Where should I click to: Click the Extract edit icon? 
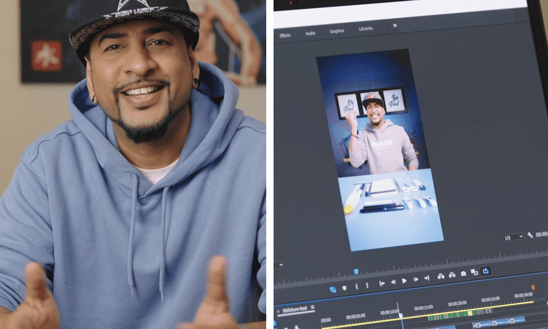452,275
